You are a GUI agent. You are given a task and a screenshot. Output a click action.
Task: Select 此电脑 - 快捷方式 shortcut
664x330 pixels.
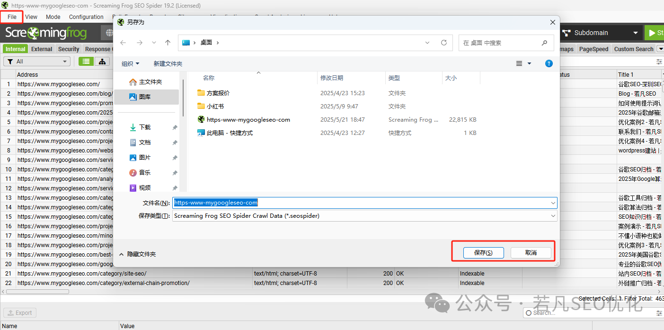coord(230,133)
